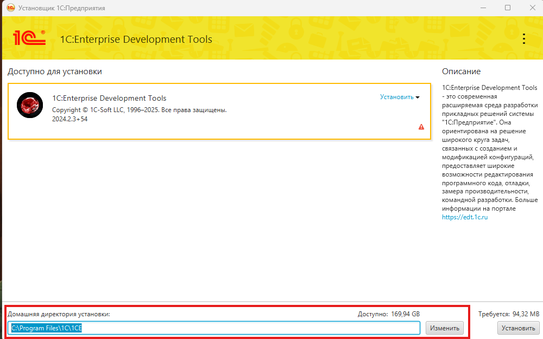The image size is (543, 339).
Task: Click the 1C logo in the header
Action: 29,37
